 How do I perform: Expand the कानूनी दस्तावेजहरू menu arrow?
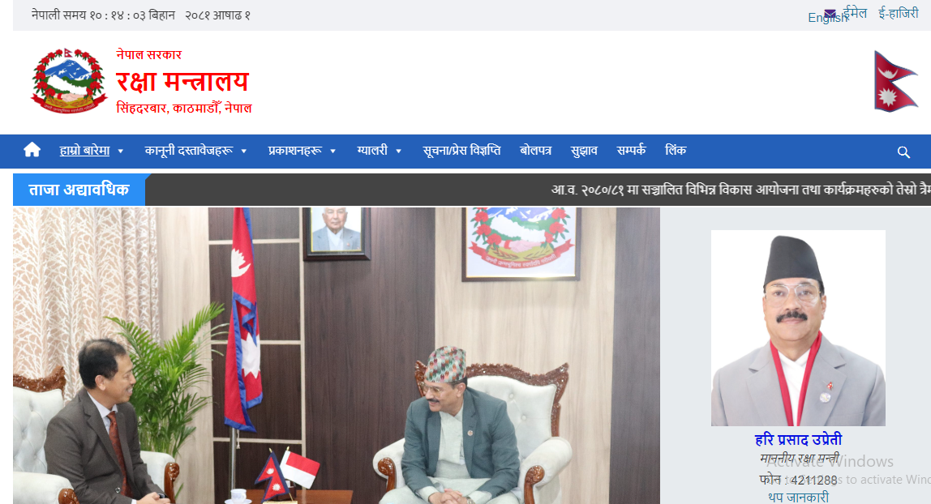pyautogui.click(x=243, y=152)
